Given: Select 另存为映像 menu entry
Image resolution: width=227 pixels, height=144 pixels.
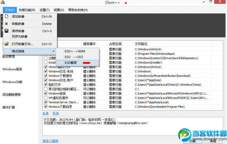Looking at the screenshot, I should (30, 36).
